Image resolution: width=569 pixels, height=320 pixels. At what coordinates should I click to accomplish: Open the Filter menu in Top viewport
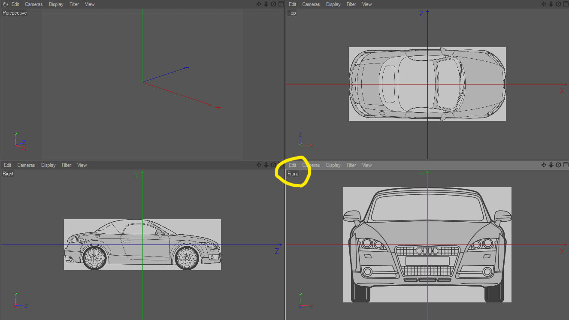tap(351, 4)
